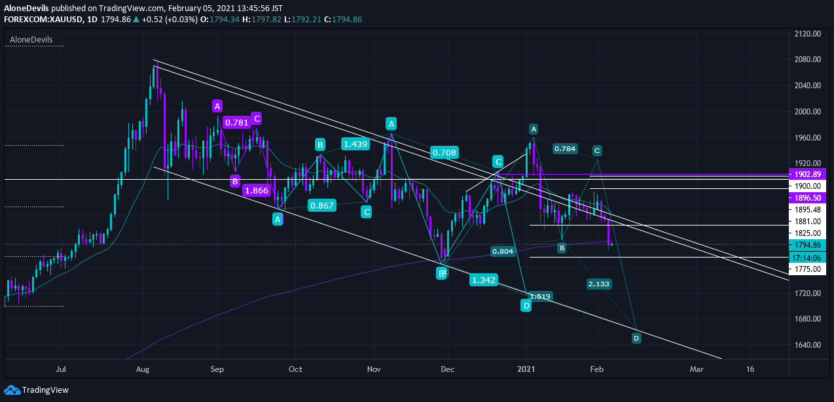834x402 pixels.
Task: Click the 17:14:06 countdown timer tag
Action: [808, 258]
